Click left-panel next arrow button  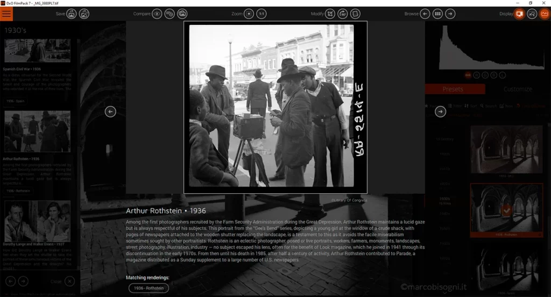(x=23, y=281)
